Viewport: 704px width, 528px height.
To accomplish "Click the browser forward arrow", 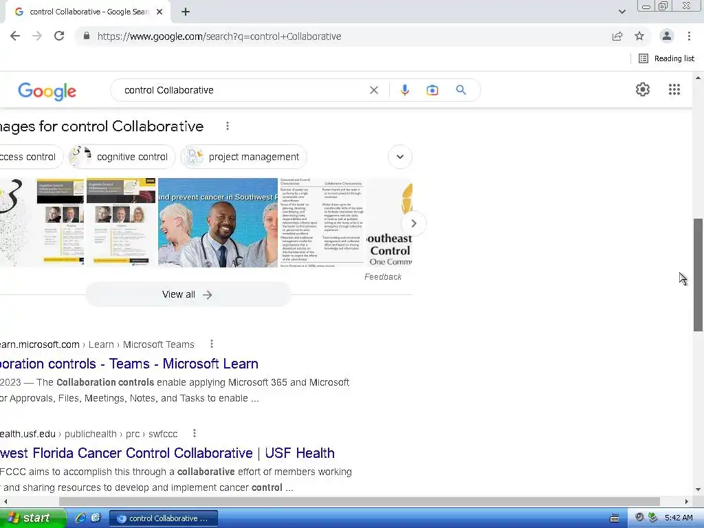I will click(37, 36).
